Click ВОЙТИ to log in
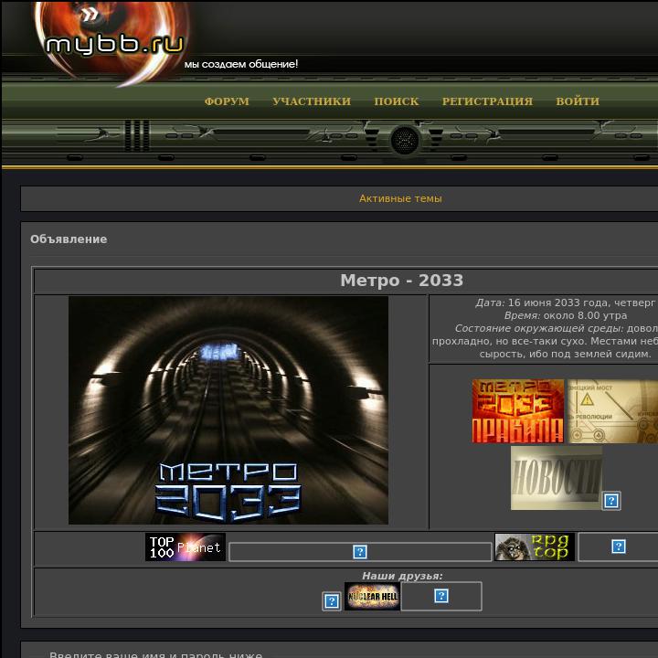This screenshot has height=658, width=658. coord(578,101)
